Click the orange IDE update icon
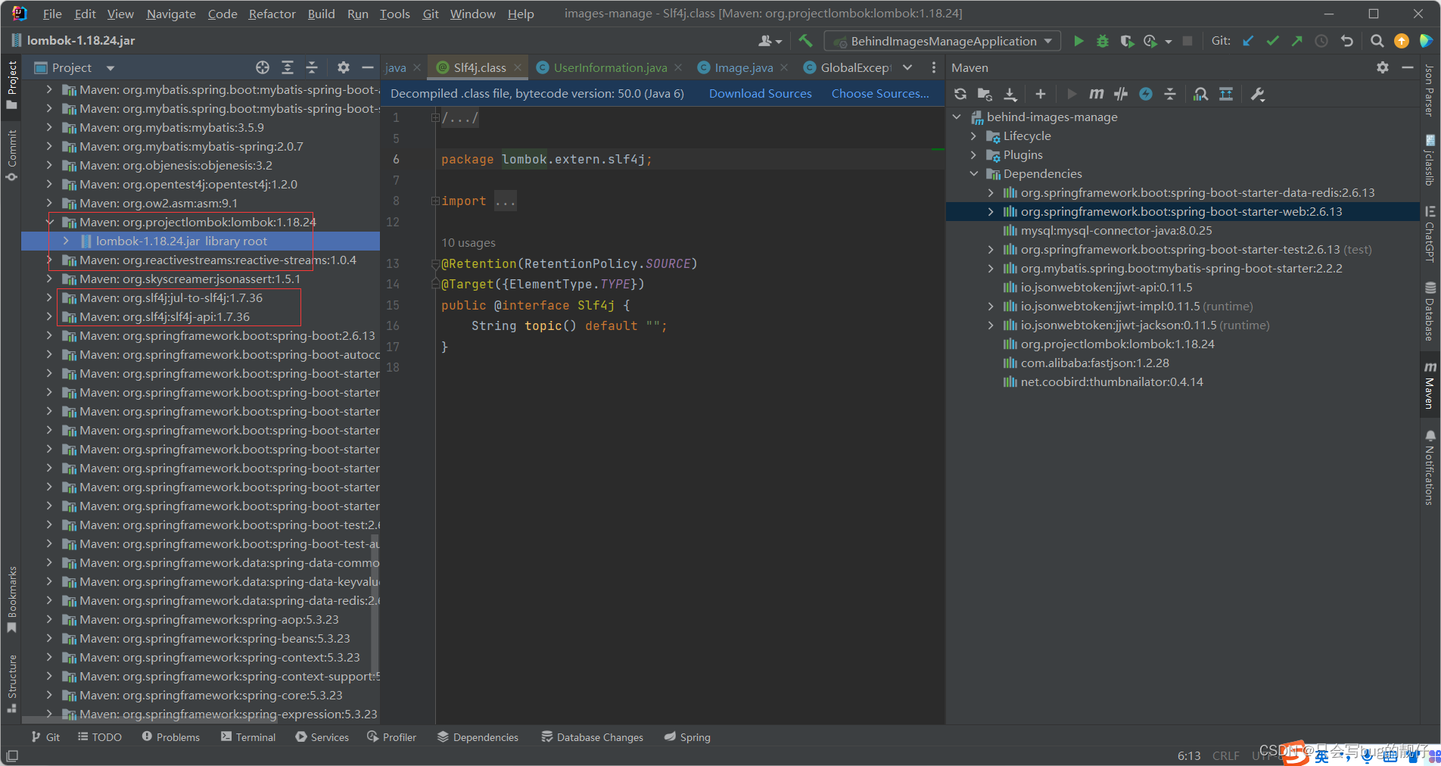 pos(1402,41)
